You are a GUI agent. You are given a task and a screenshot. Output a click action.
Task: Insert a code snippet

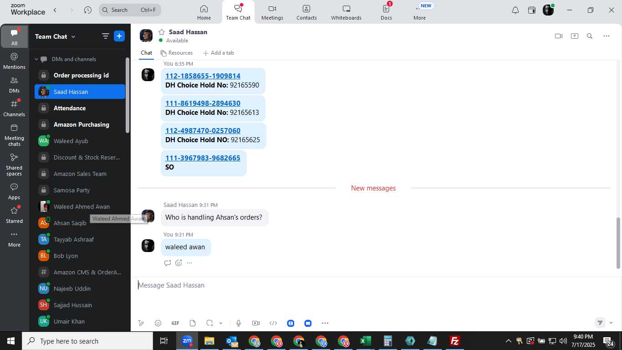[x=273, y=323]
